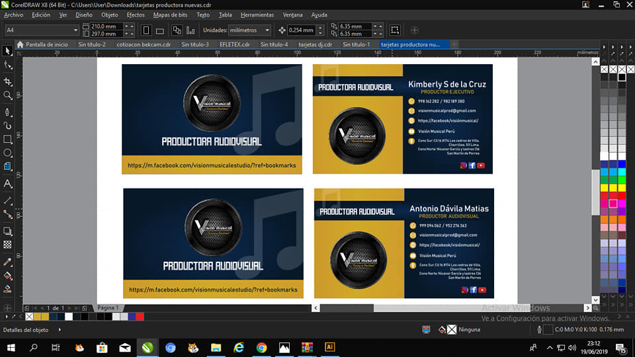Viewport: 635px width, 357px height.
Task: Open the Edición menu
Action: [41, 15]
